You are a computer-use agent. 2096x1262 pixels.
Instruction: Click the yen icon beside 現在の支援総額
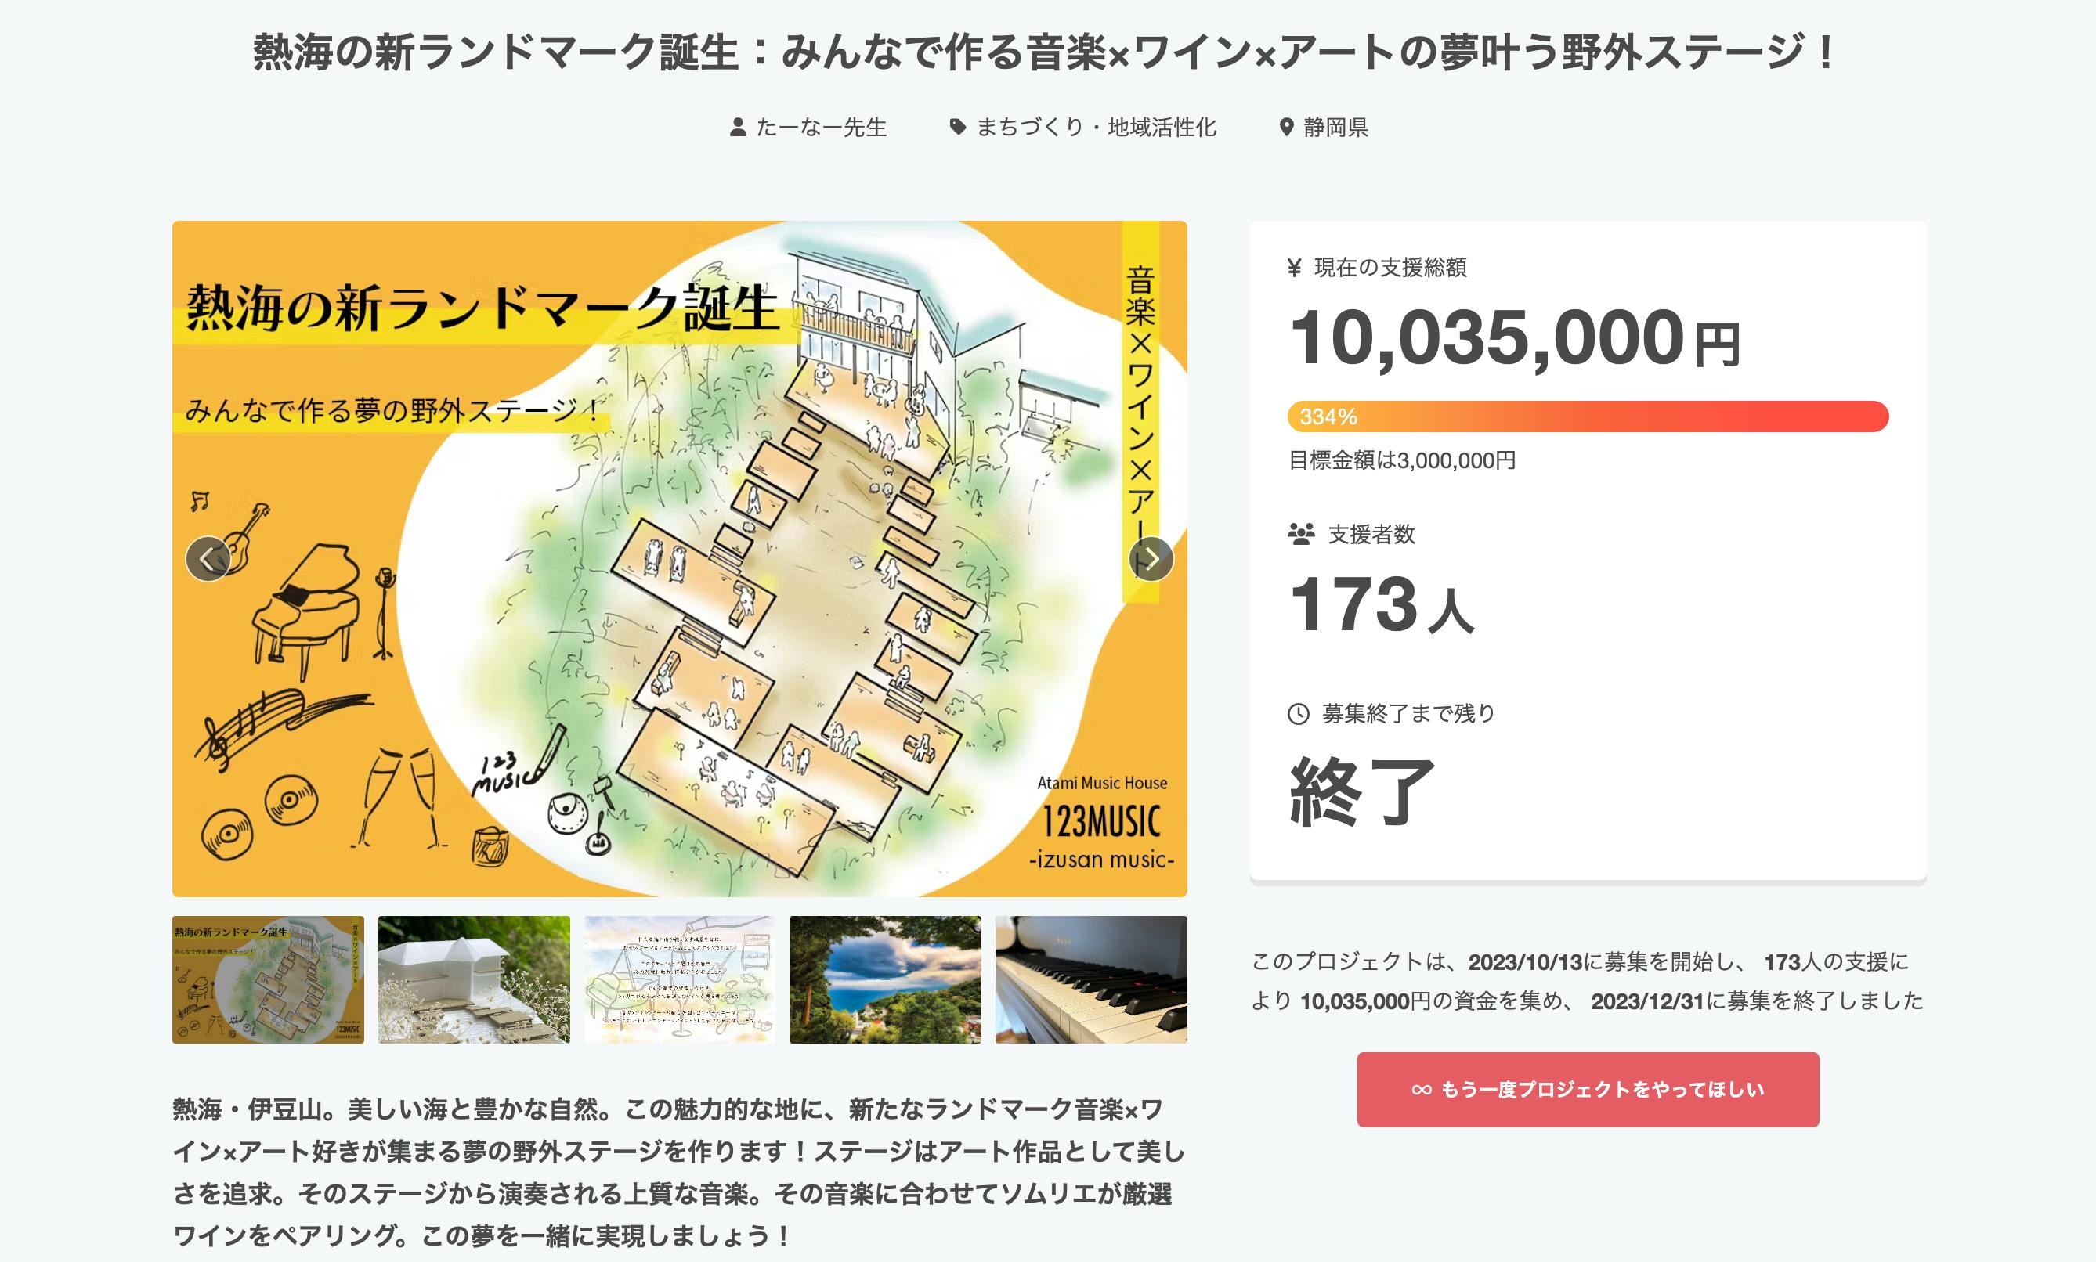click(x=1295, y=268)
